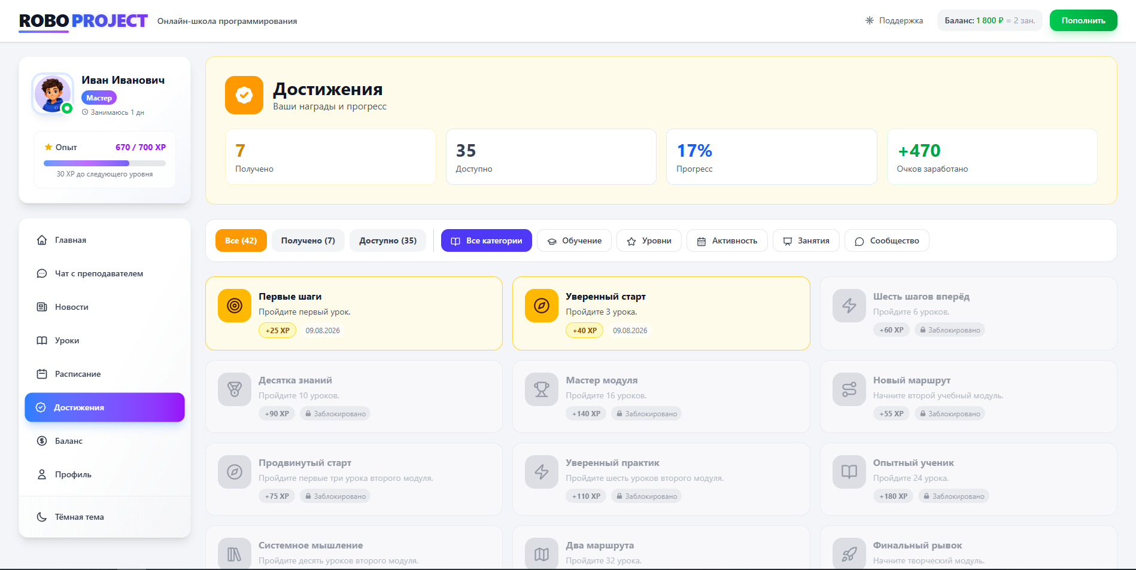Filter achievements by Занятия category
Image resolution: width=1136 pixels, height=570 pixels.
click(x=806, y=240)
